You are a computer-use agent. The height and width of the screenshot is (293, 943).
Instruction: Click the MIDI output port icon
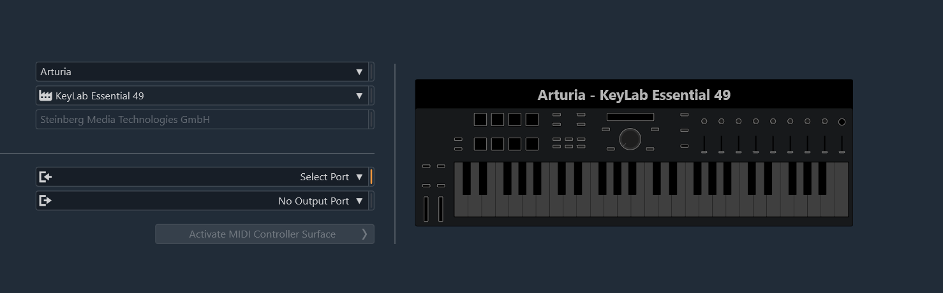pyautogui.click(x=45, y=201)
